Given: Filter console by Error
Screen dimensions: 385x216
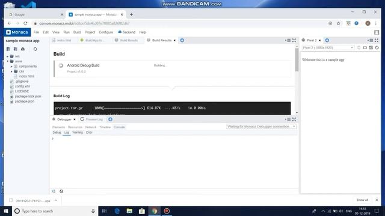Looking at the screenshot, I should (x=89, y=133).
